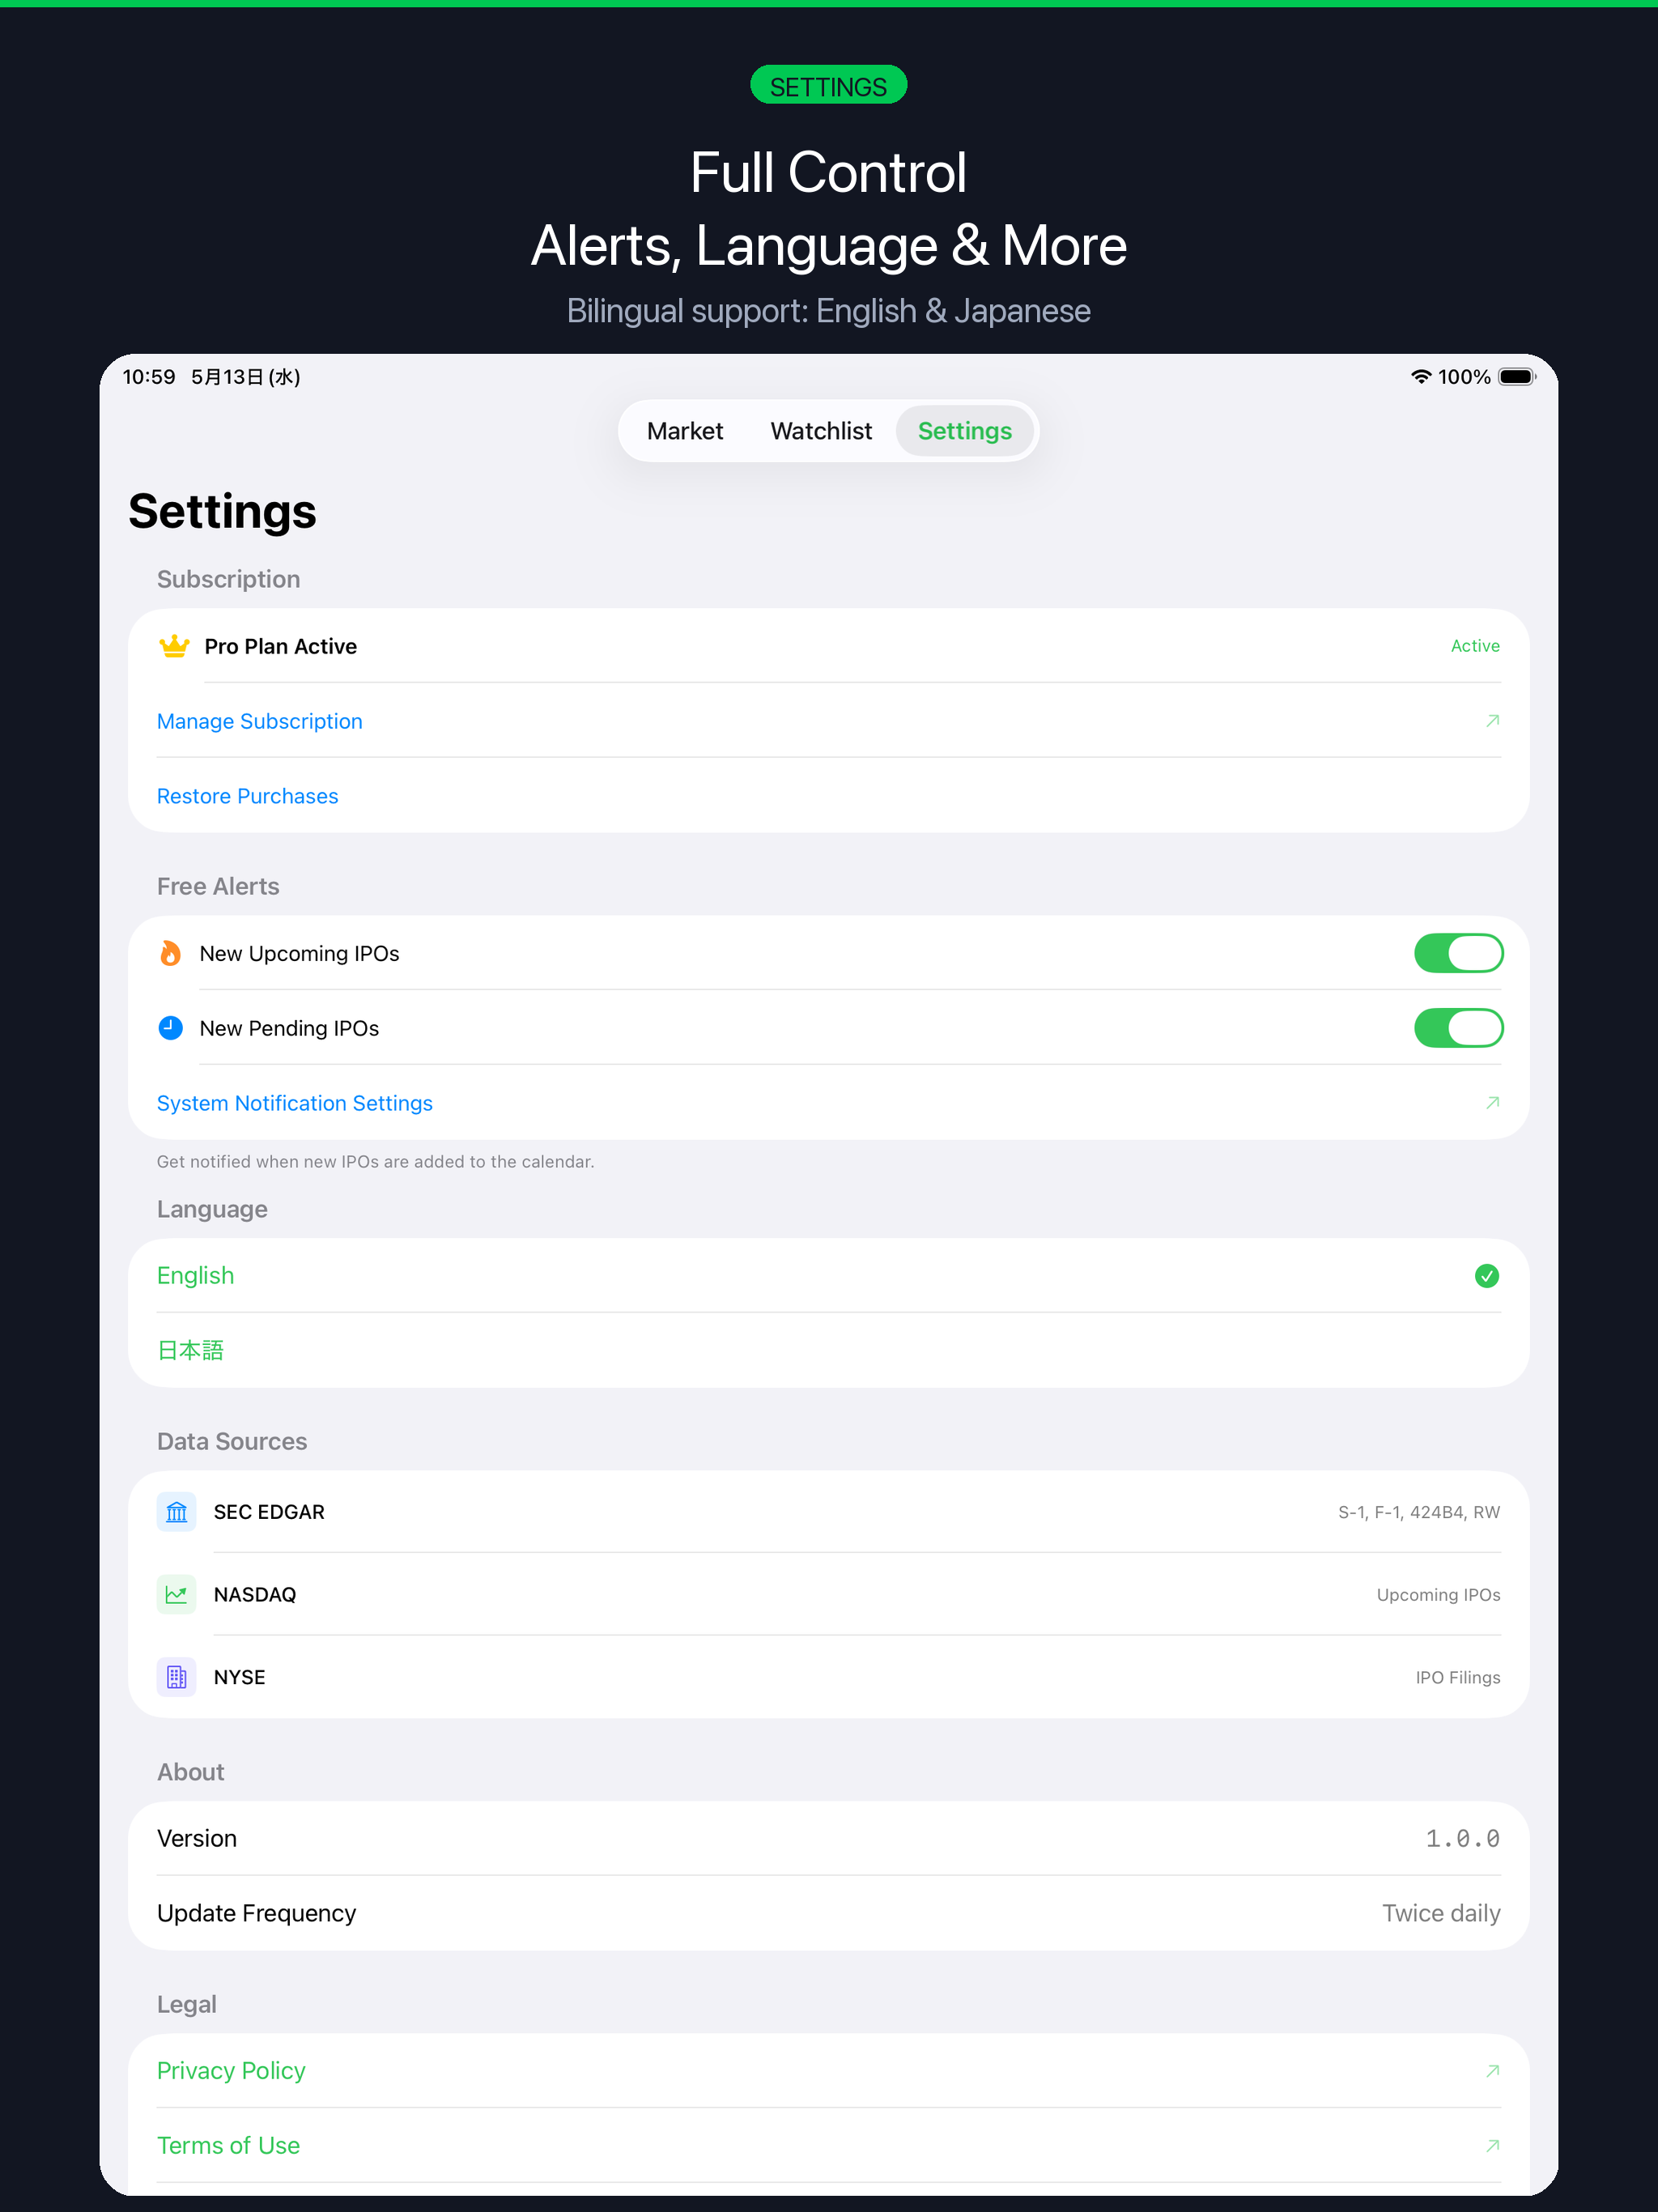The width and height of the screenshot is (1658, 2212).
Task: Click the green checkmark next to English
Action: (1487, 1275)
